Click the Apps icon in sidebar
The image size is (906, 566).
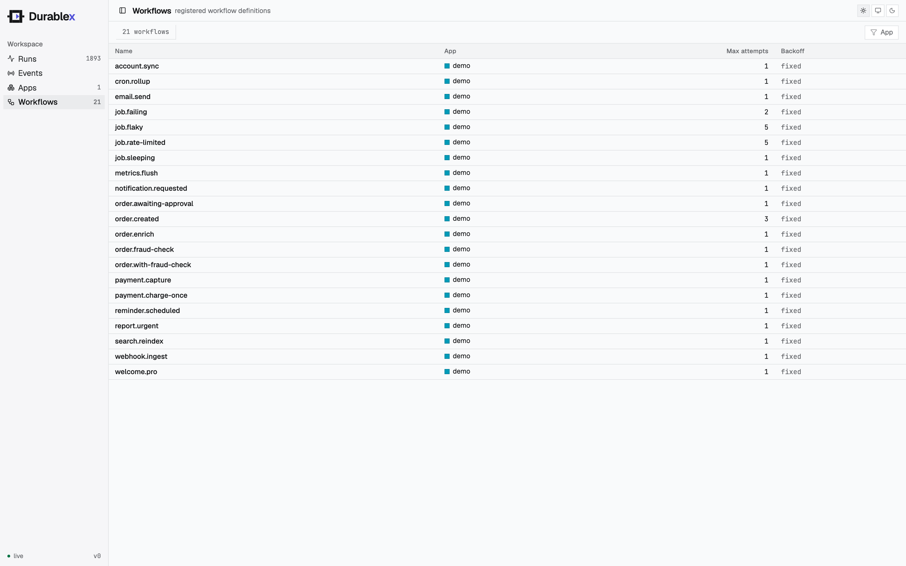point(11,88)
